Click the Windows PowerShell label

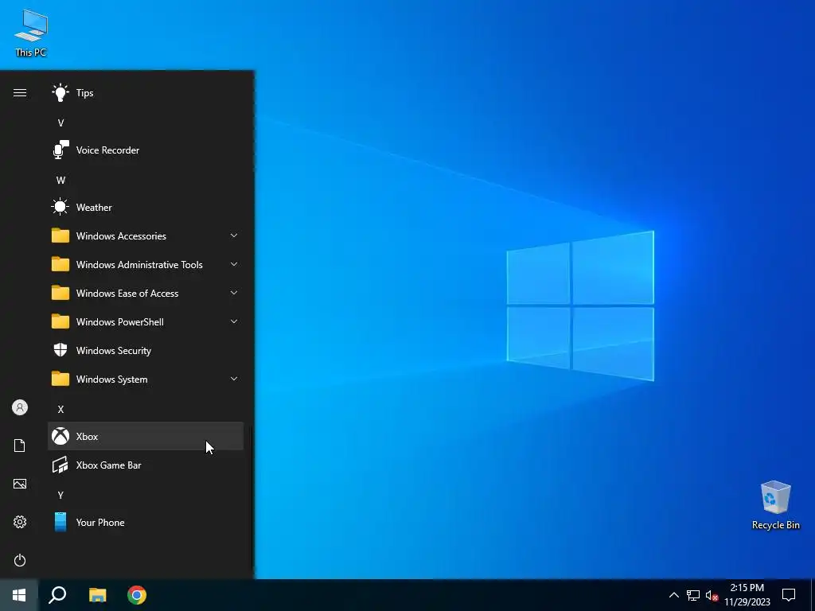tap(120, 322)
